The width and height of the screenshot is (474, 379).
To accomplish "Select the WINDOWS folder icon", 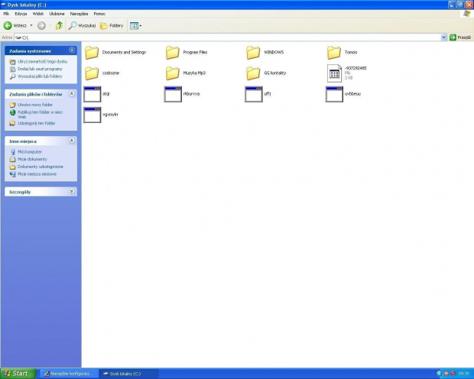I will coord(254,52).
